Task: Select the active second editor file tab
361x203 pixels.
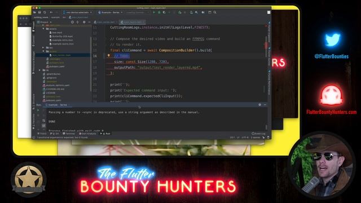Action: (x=133, y=22)
